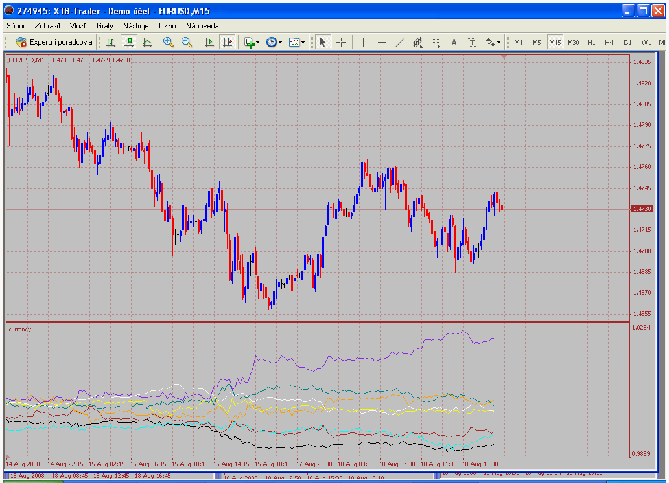Screen dimensions: 669x483
Task: Zoom in on the chart
Action: (169, 42)
